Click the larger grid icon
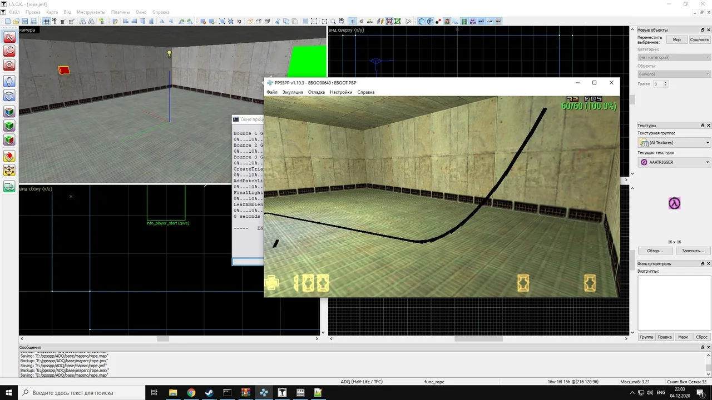This screenshot has width=712, height=400. (x=72, y=21)
